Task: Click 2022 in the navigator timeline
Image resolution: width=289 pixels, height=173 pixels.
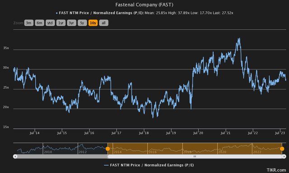Action: (x=257, y=152)
